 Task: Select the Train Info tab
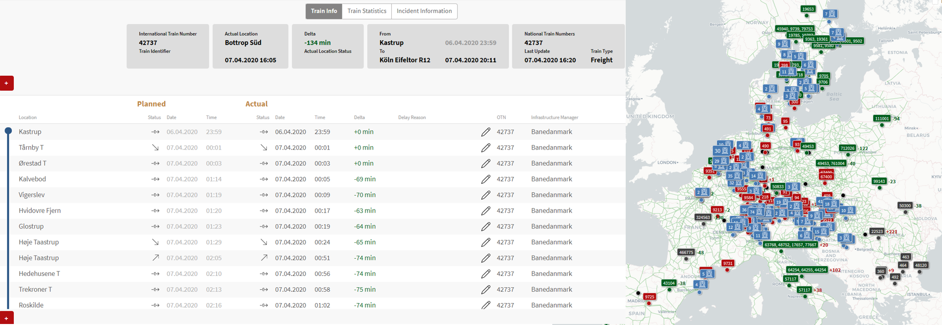pos(324,11)
